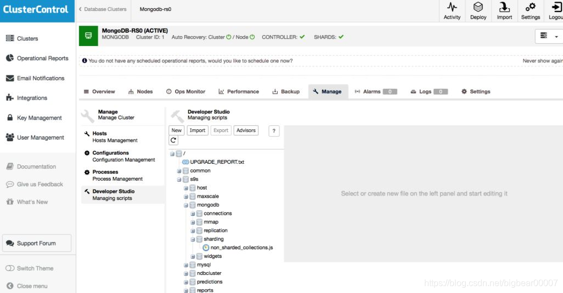The image size is (563, 293).
Task: Open UPGRADE_REPORT.txt file
Action: [217, 162]
